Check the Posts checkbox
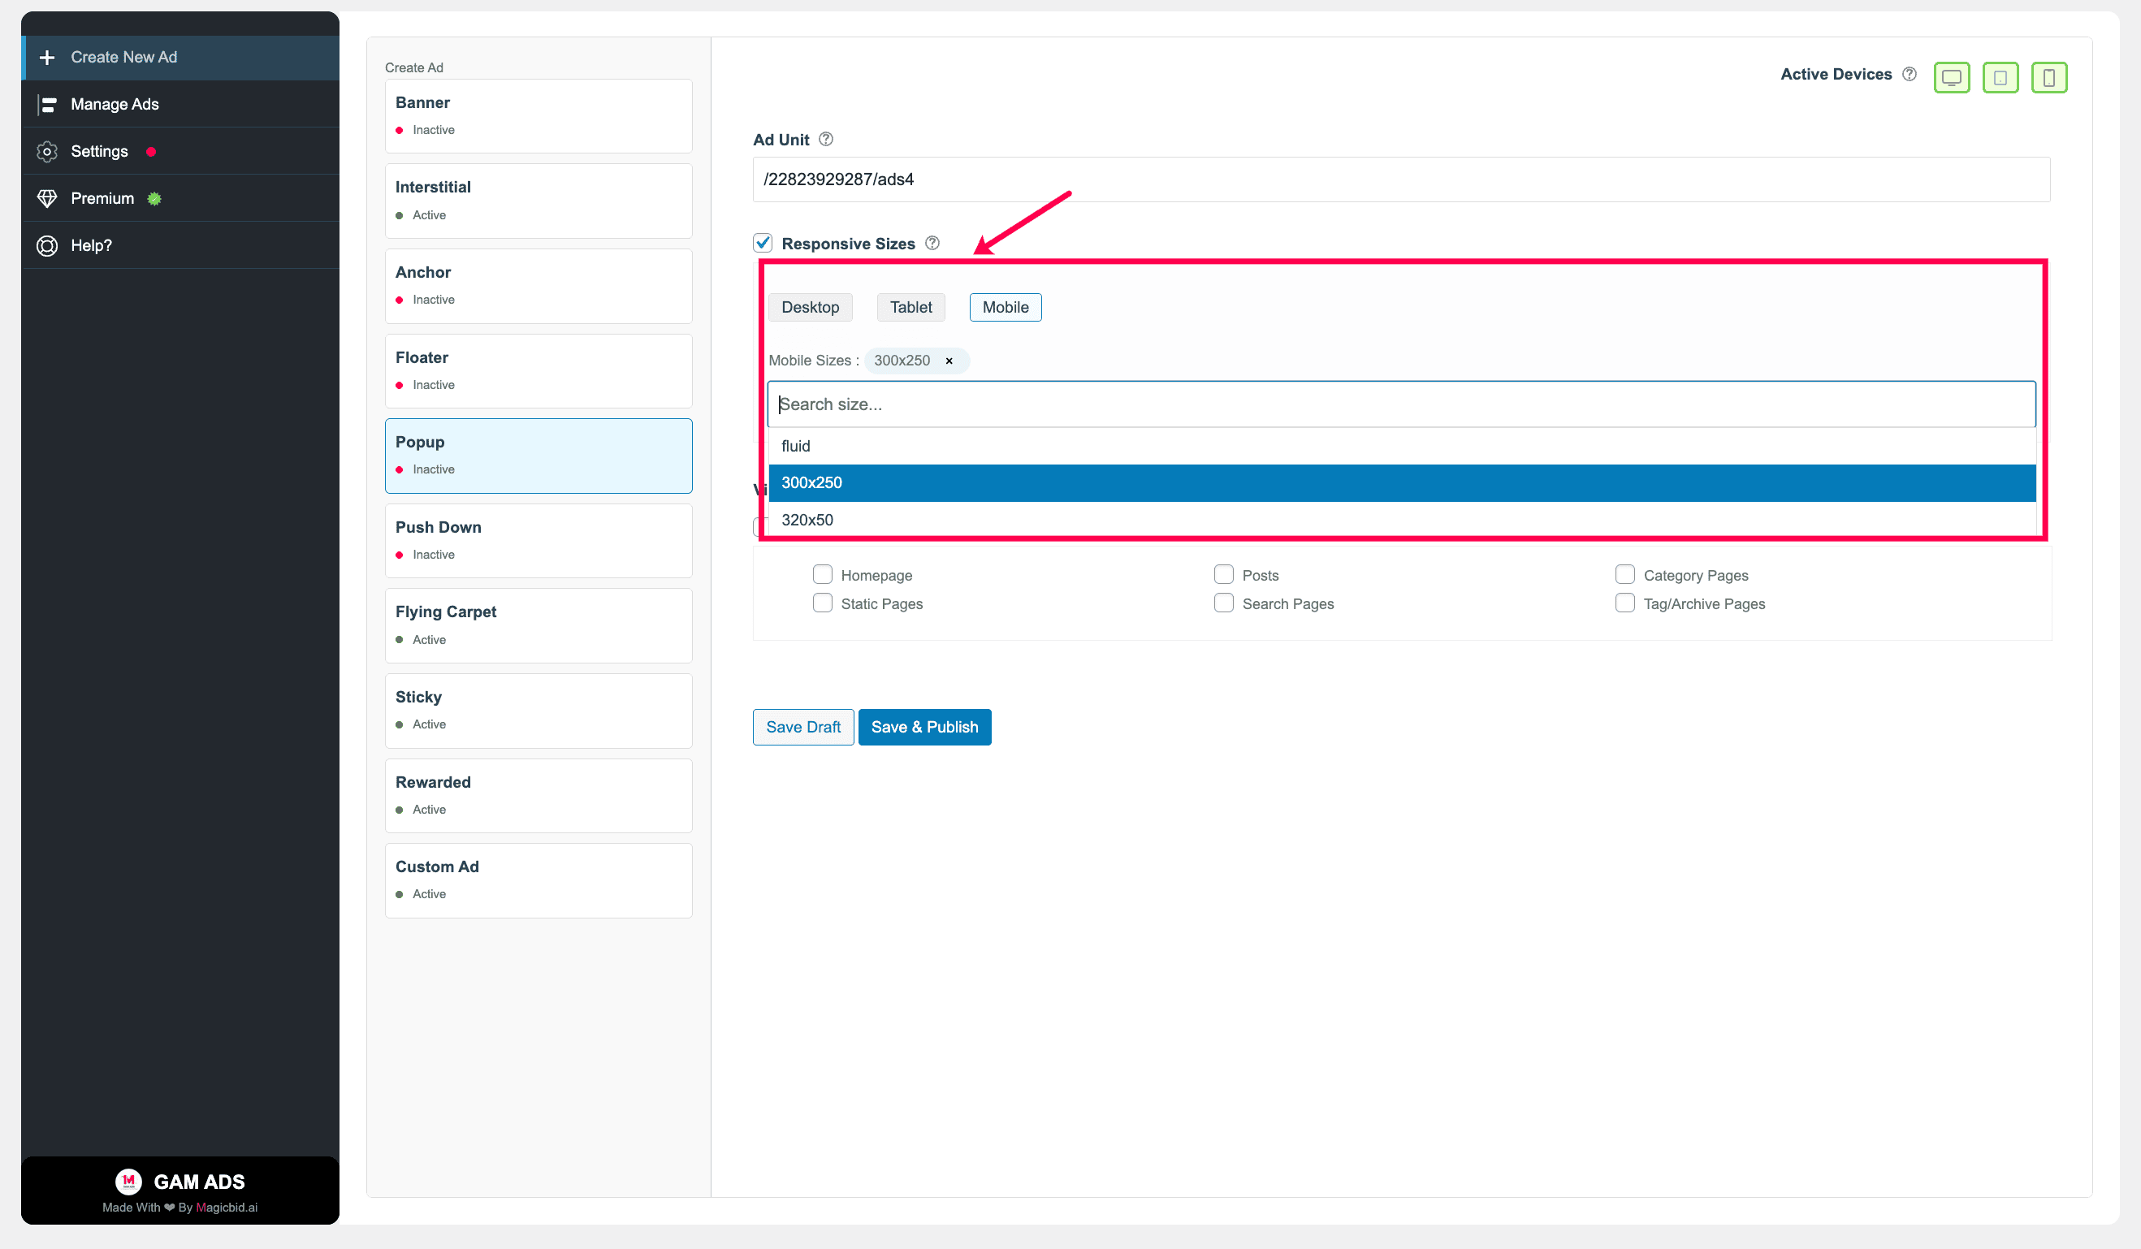The height and width of the screenshot is (1249, 2141). point(1223,574)
